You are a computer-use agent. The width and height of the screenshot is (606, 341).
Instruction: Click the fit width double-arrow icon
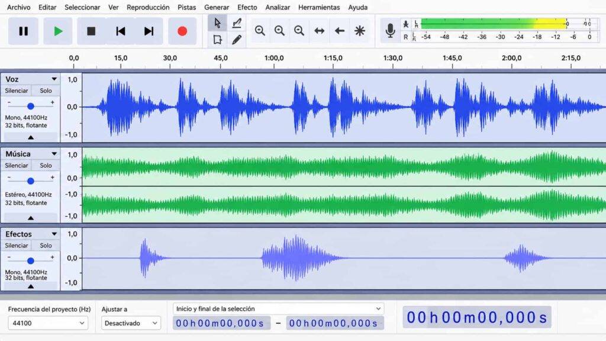pos(319,31)
